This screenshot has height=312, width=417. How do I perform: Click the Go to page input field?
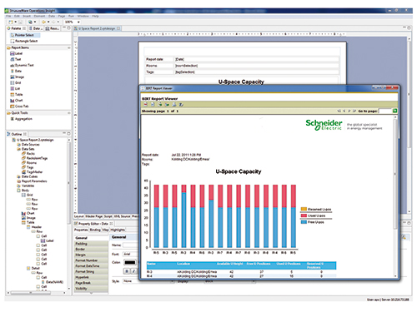385,111
